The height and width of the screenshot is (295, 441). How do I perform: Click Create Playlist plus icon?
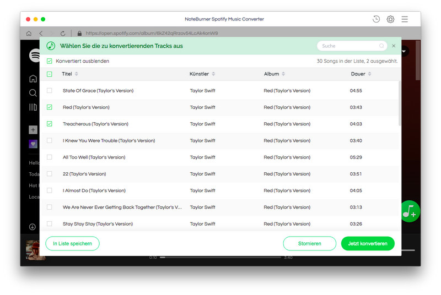click(33, 130)
